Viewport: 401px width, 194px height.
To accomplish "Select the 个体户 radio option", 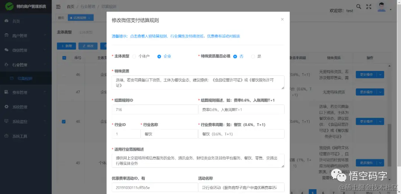I will point(141,57).
